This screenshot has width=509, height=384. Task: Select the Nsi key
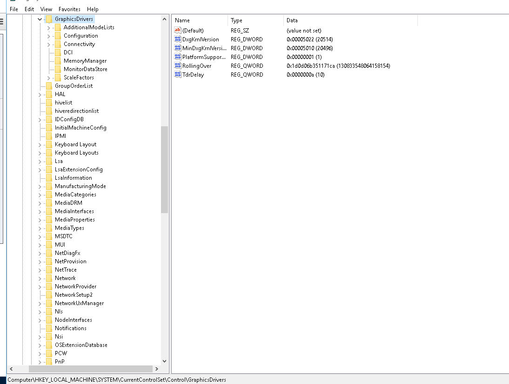[59, 337]
